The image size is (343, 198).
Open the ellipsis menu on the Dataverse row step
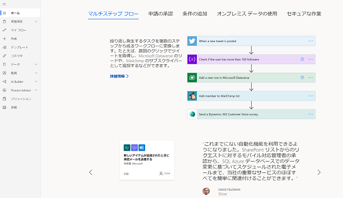(x=310, y=78)
